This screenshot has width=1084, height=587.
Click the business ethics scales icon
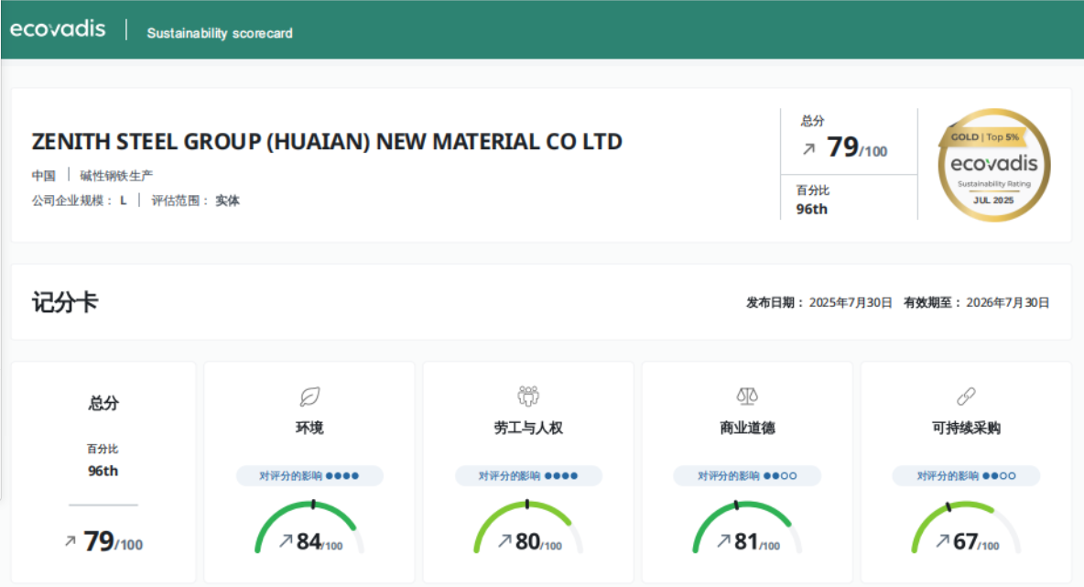[747, 396]
